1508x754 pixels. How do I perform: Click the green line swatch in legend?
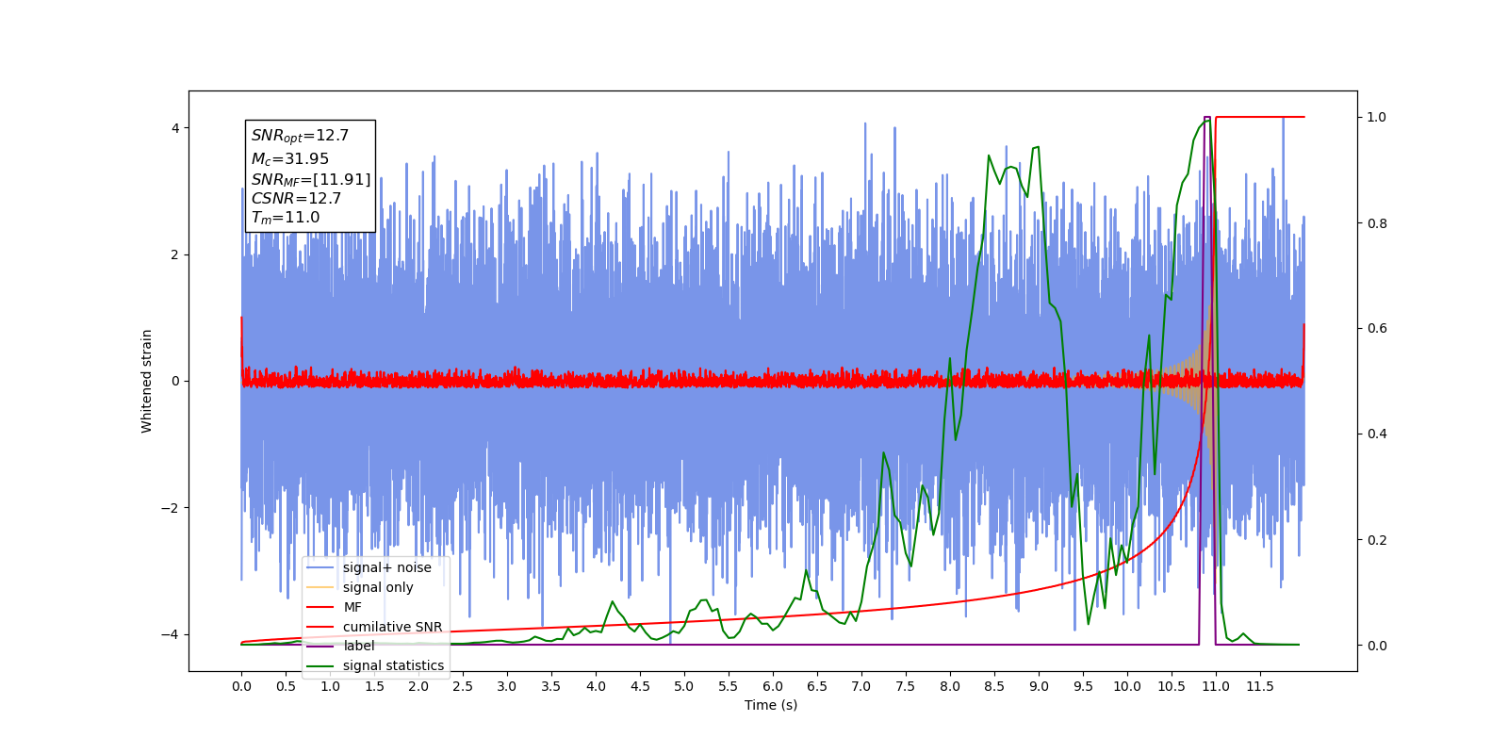(320, 665)
